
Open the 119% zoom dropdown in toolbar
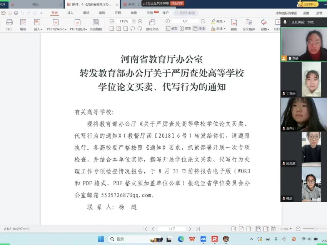pos(134,21)
